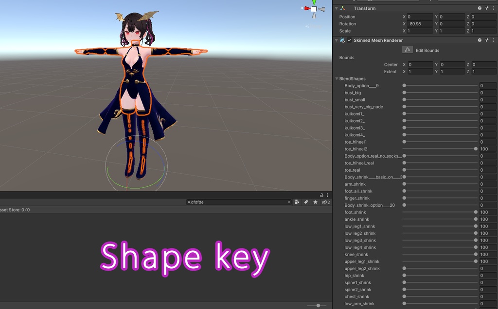The width and height of the screenshot is (498, 309).
Task: Click the Skinned Mesh Renderer component icon
Action: click(x=342, y=40)
